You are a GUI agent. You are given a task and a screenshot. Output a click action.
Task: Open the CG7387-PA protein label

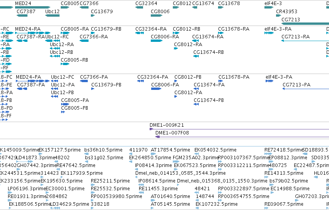(31, 85)
